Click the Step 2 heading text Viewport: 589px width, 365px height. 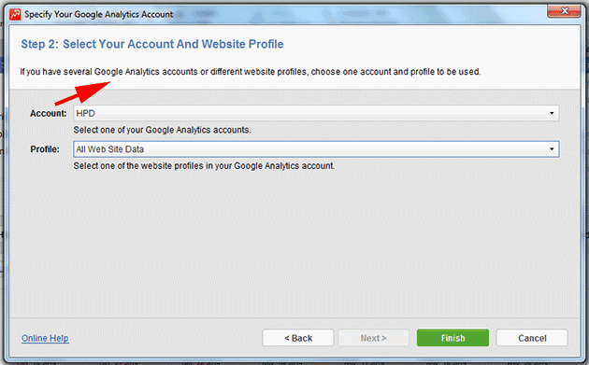pos(152,44)
